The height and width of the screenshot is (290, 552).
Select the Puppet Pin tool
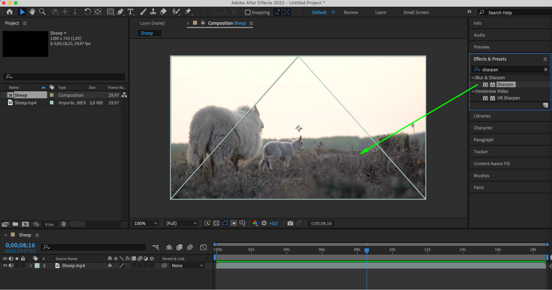(188, 12)
